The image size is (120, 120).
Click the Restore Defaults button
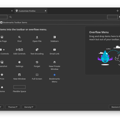(x=115, y=107)
